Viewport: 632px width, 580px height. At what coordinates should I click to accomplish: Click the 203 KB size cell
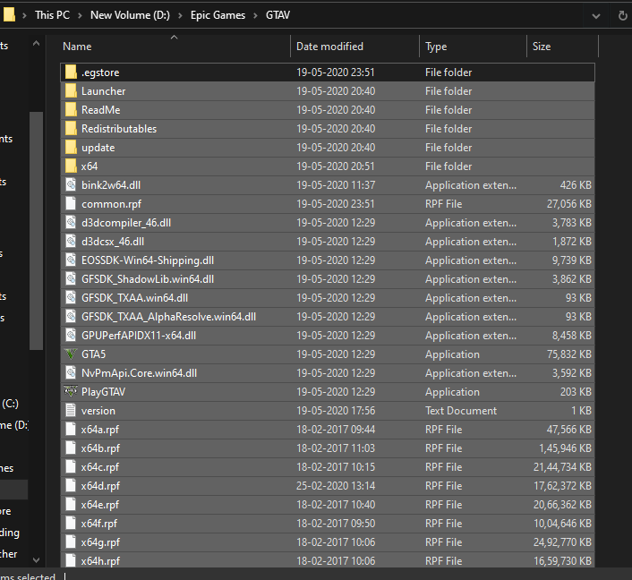click(576, 392)
